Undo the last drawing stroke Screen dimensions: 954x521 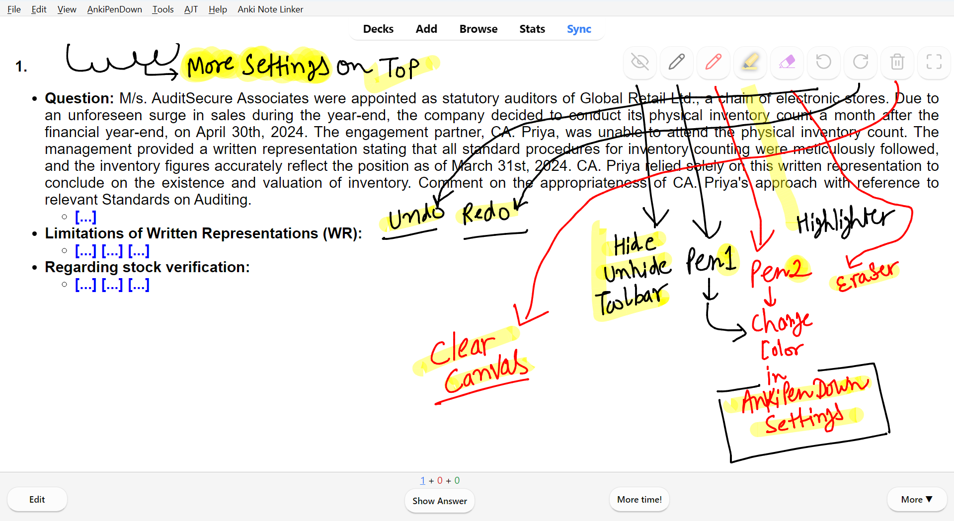click(823, 62)
